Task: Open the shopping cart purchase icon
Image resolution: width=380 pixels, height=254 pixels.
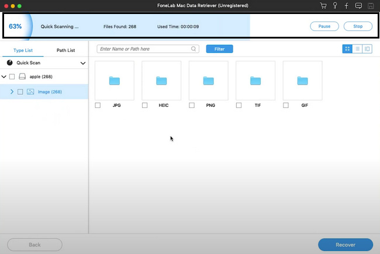Action: 323,6
